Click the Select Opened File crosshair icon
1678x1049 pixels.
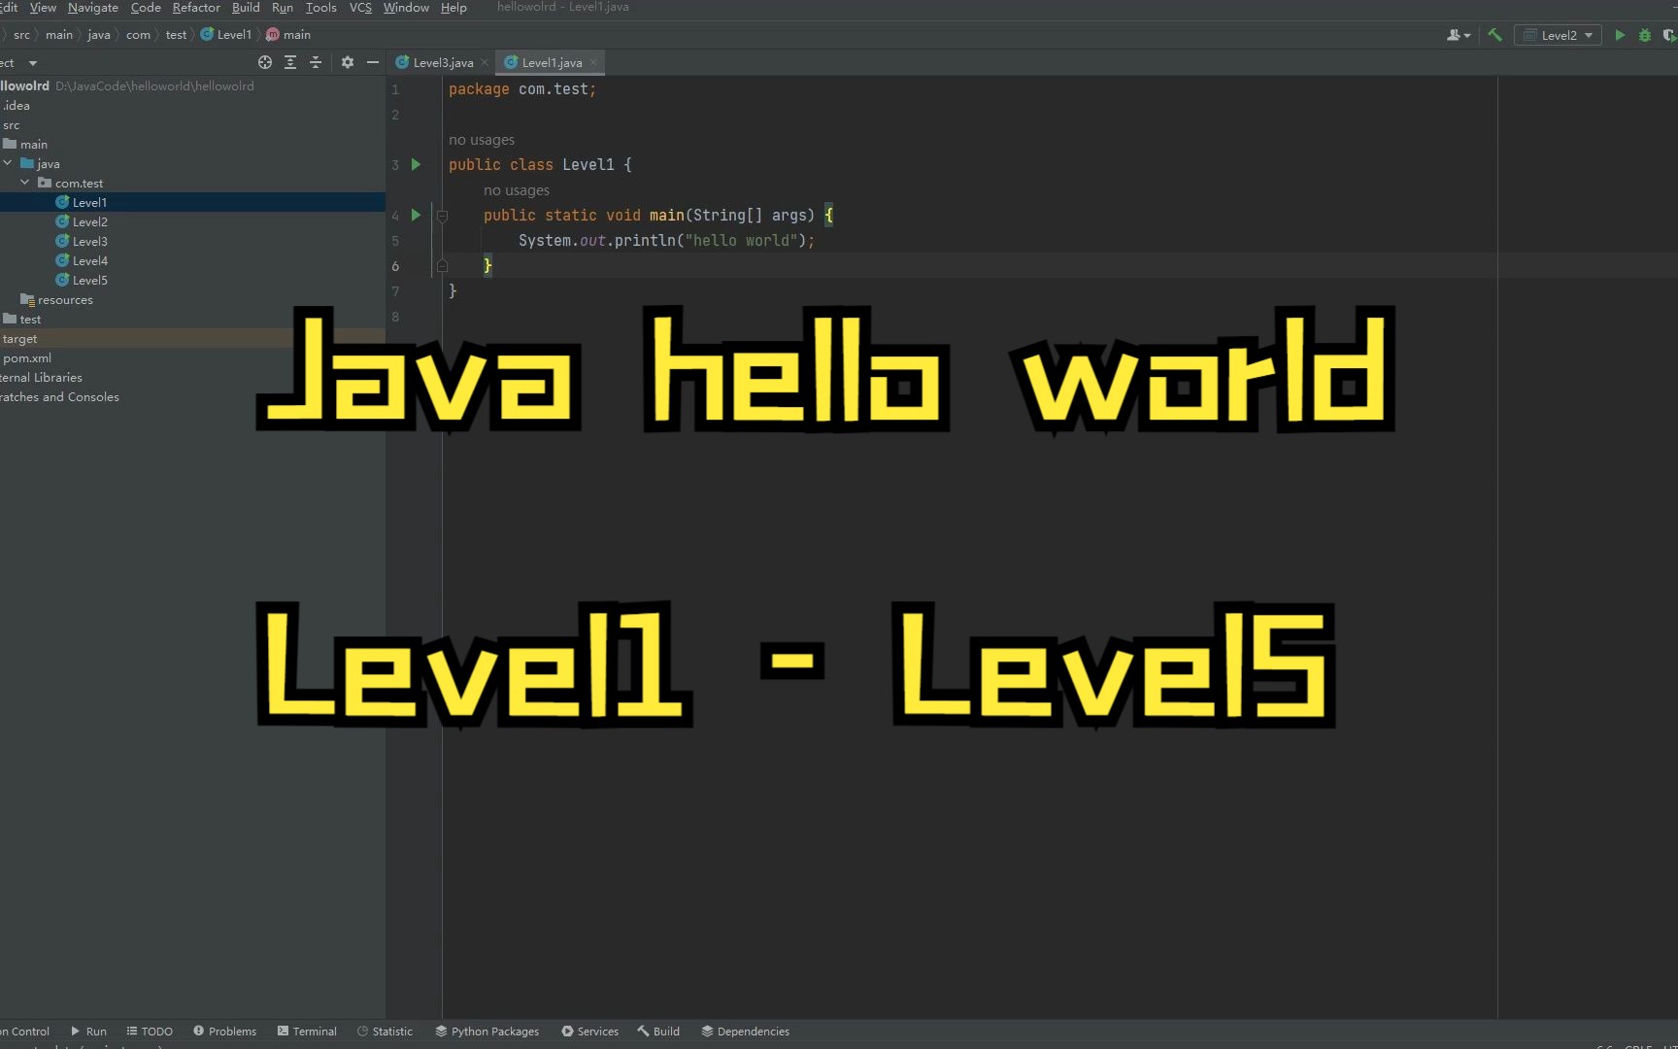pyautogui.click(x=265, y=62)
